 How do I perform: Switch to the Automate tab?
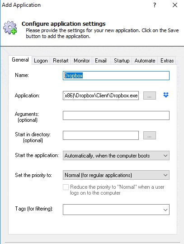145,61
